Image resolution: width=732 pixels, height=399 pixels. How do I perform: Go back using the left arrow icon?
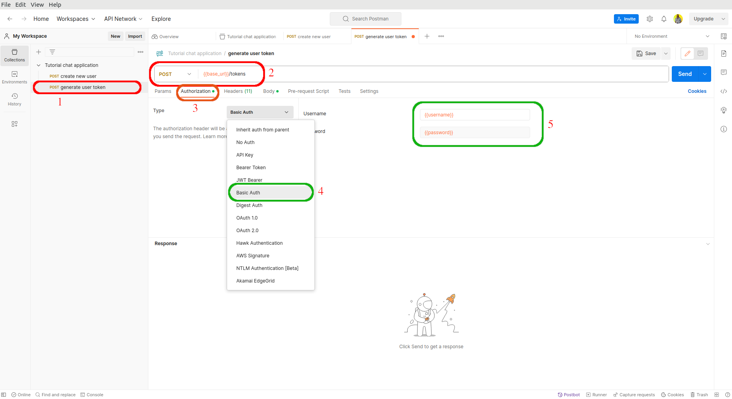click(x=10, y=19)
